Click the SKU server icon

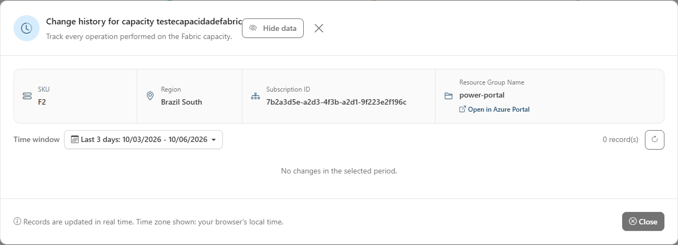(x=27, y=96)
